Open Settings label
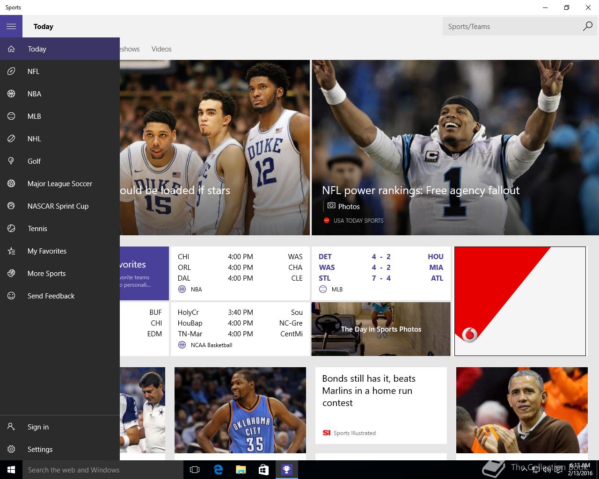599x479 pixels. click(40, 449)
